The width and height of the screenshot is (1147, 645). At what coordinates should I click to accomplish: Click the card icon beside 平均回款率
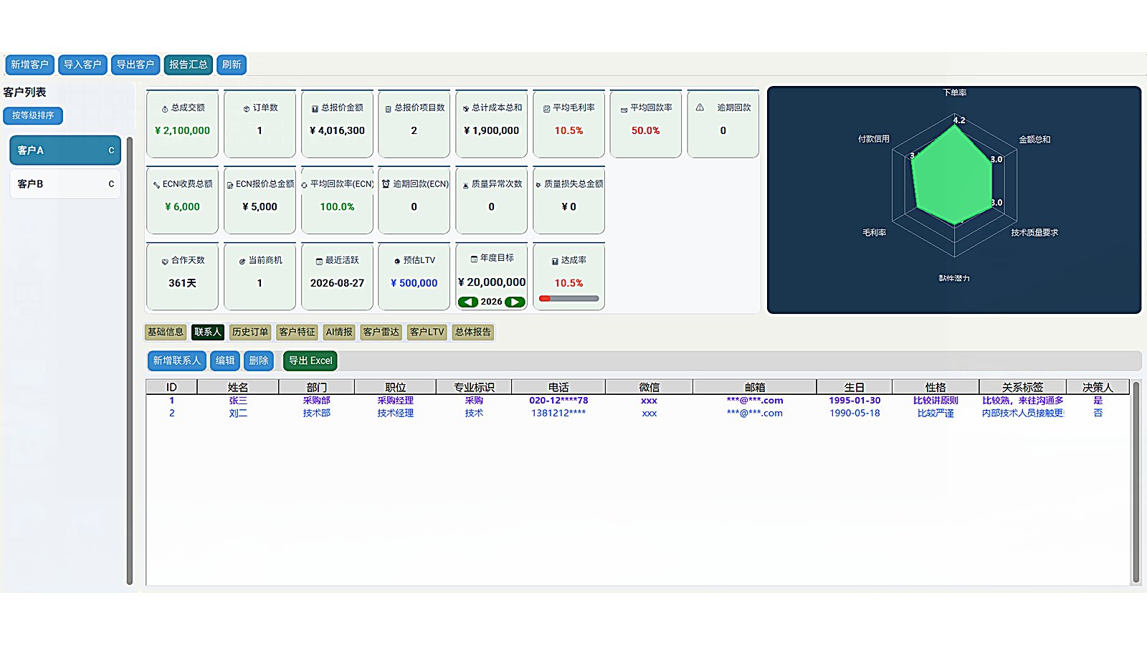tap(624, 109)
